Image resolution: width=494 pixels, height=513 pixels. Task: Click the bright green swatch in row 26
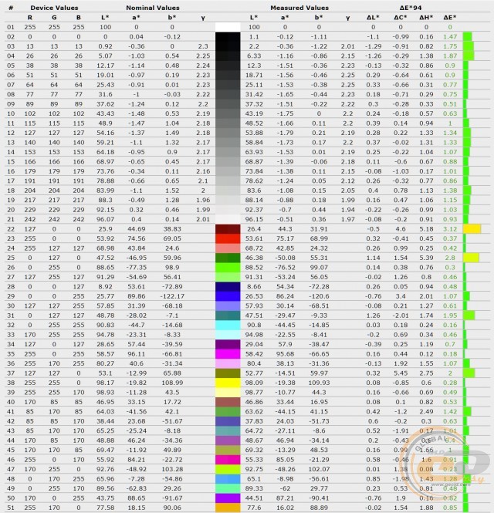228,267
